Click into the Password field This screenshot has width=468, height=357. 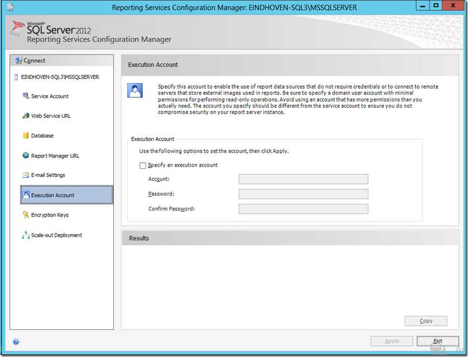pos(303,194)
